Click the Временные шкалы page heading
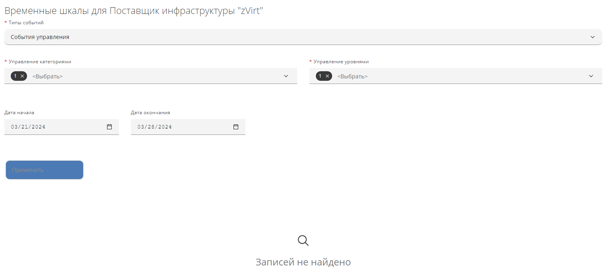 coord(134,11)
